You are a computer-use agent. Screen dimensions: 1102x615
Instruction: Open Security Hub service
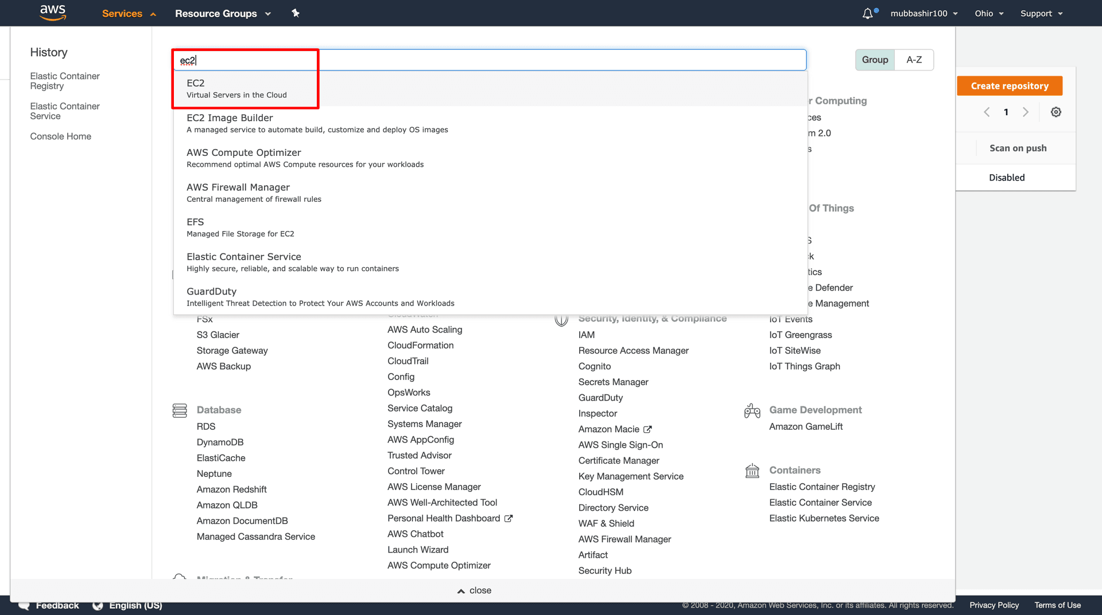(604, 571)
